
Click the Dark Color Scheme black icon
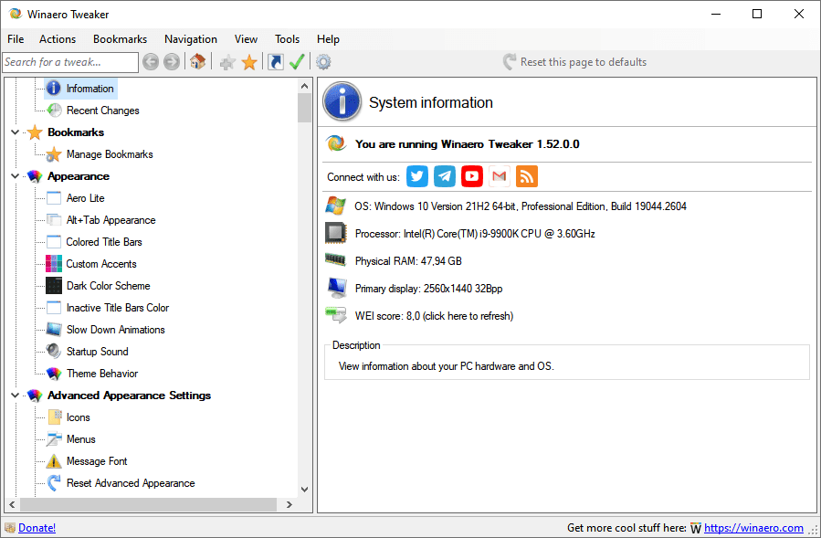coord(54,286)
